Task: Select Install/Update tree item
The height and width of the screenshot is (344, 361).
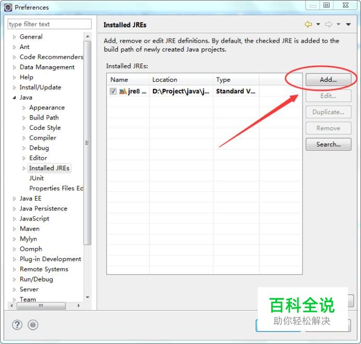Action: pyautogui.click(x=40, y=88)
